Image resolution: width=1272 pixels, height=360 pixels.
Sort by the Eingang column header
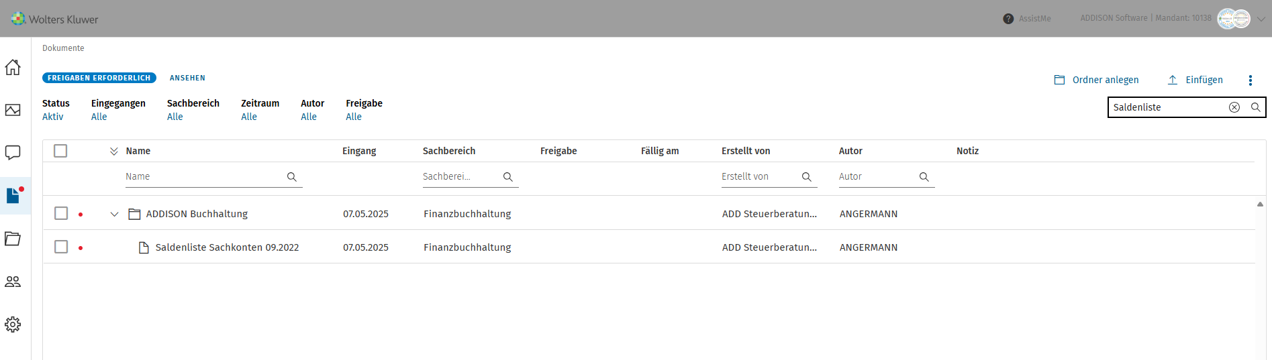[x=359, y=151]
